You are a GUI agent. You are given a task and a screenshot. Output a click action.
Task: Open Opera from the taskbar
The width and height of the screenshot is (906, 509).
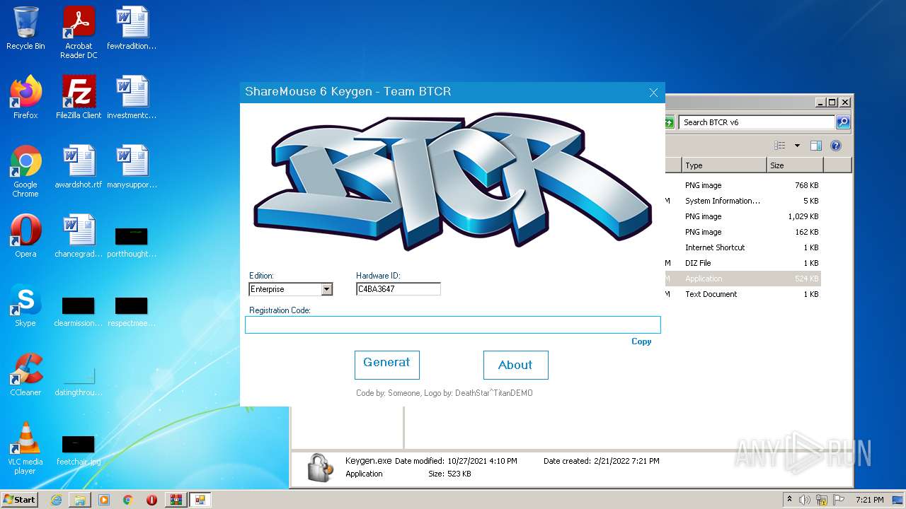pos(151,500)
